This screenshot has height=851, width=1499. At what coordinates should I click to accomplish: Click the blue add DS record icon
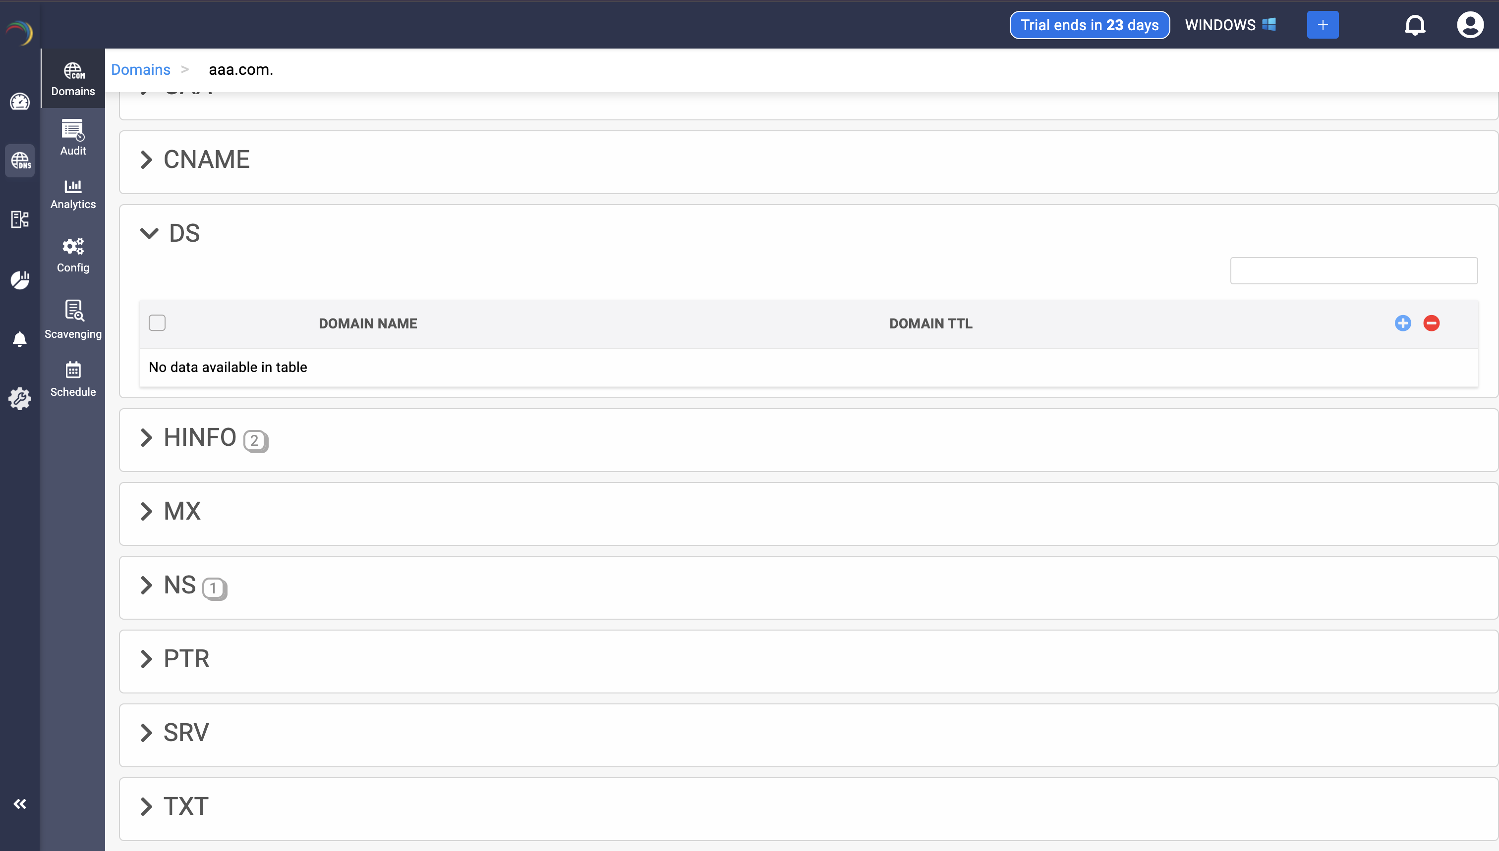1402,323
